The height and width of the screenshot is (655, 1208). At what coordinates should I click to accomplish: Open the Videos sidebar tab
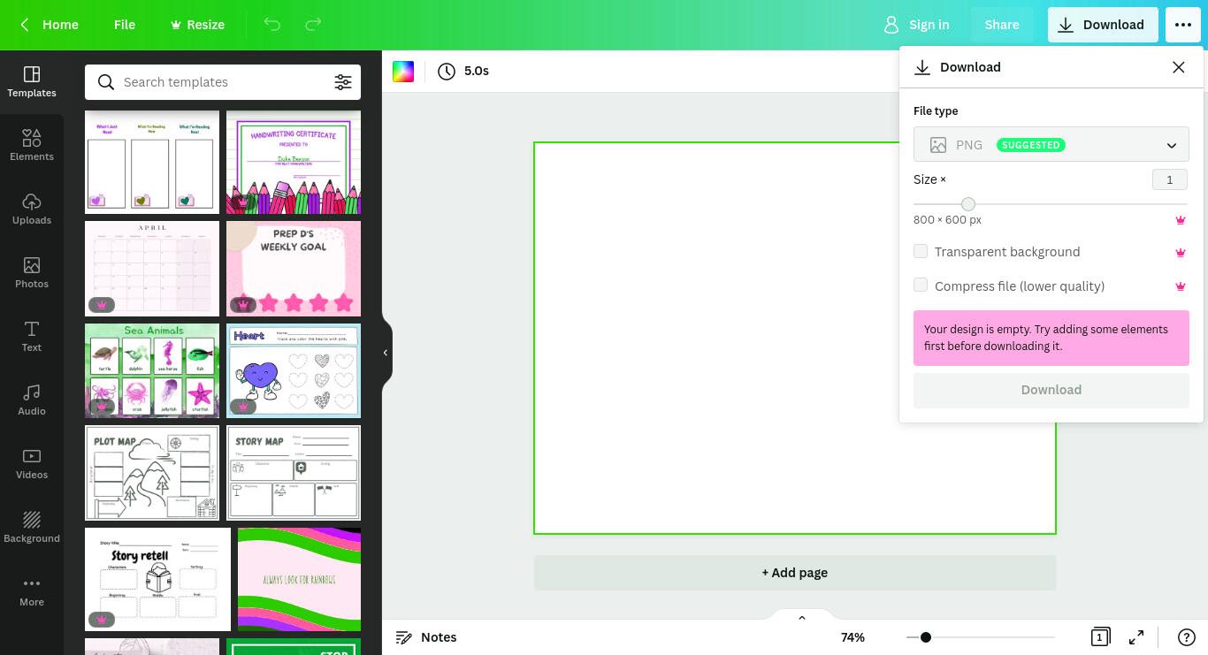point(32,463)
